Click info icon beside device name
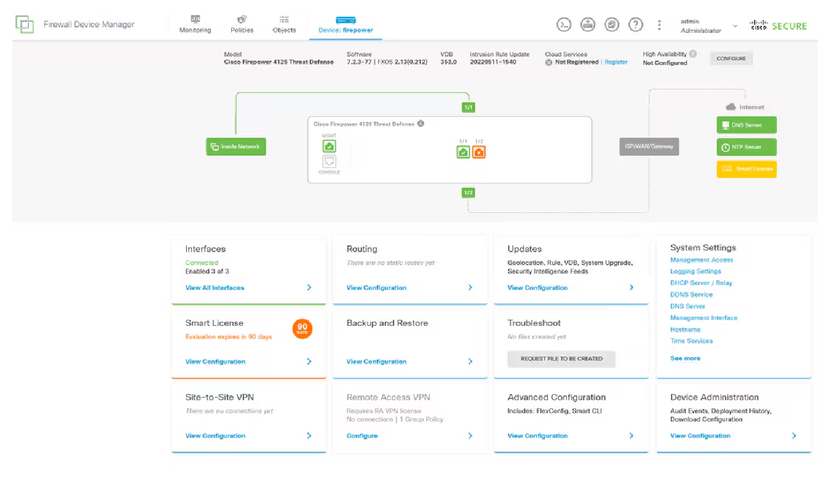 421,123
